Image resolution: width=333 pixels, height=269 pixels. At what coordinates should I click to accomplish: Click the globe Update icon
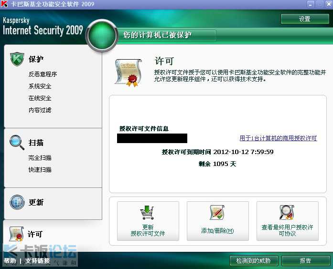[17, 202]
